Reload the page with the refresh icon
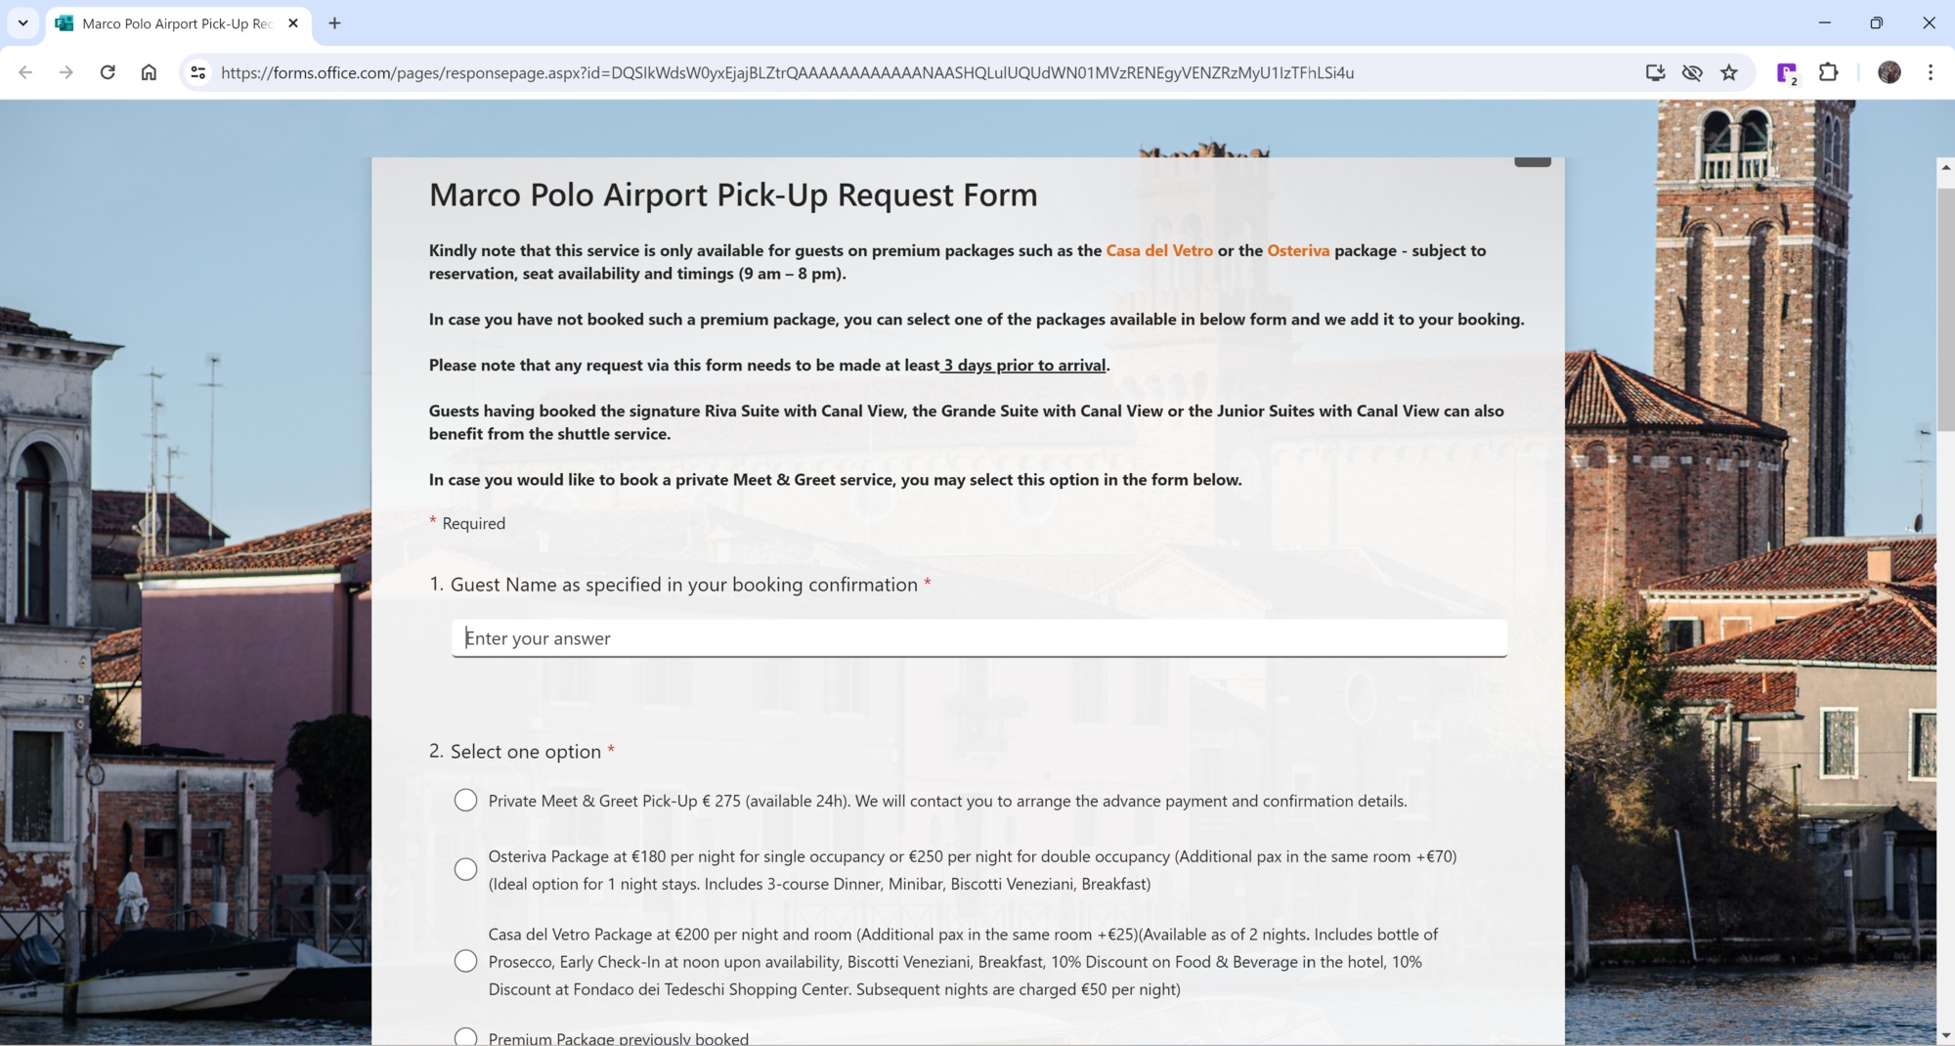Viewport: 1955px width, 1046px height. [x=108, y=72]
